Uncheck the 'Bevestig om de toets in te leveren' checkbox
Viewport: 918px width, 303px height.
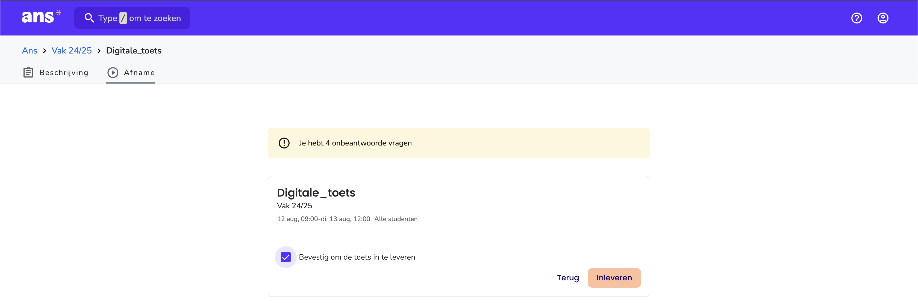click(x=286, y=257)
